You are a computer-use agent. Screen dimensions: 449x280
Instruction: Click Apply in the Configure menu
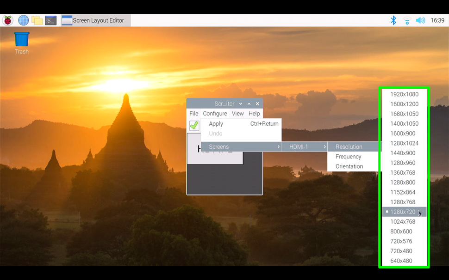216,123
